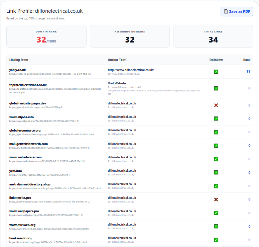The image size is (259, 247).
Task: Click rank value 78 for yably.co.uk
Action: pos(248,72)
